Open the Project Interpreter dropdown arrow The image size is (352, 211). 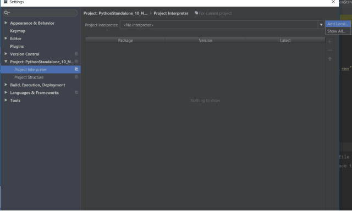coord(321,25)
